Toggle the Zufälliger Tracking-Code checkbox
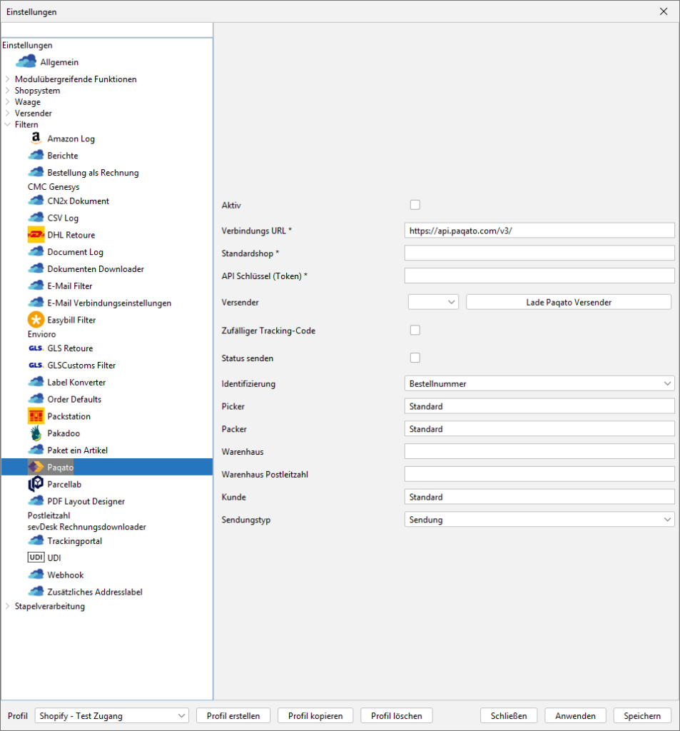The image size is (680, 731). (x=415, y=331)
